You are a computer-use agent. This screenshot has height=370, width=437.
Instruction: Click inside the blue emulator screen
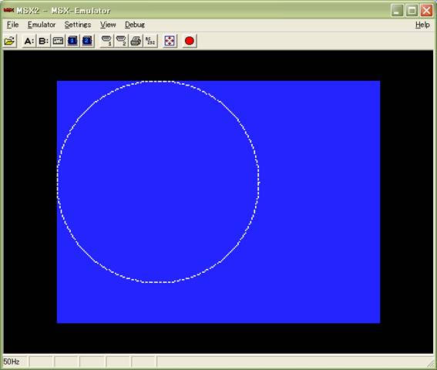pyautogui.click(x=218, y=202)
